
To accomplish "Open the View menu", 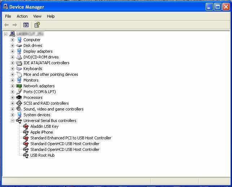I will [x=37, y=16].
